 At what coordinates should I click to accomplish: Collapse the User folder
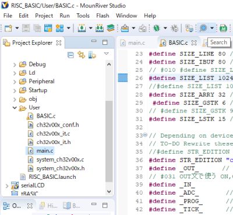(x=15, y=108)
